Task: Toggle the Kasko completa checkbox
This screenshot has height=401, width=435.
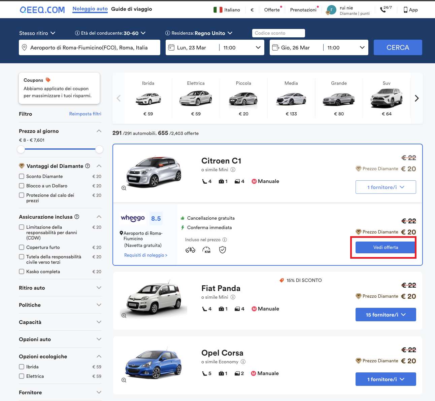Action: (22, 271)
